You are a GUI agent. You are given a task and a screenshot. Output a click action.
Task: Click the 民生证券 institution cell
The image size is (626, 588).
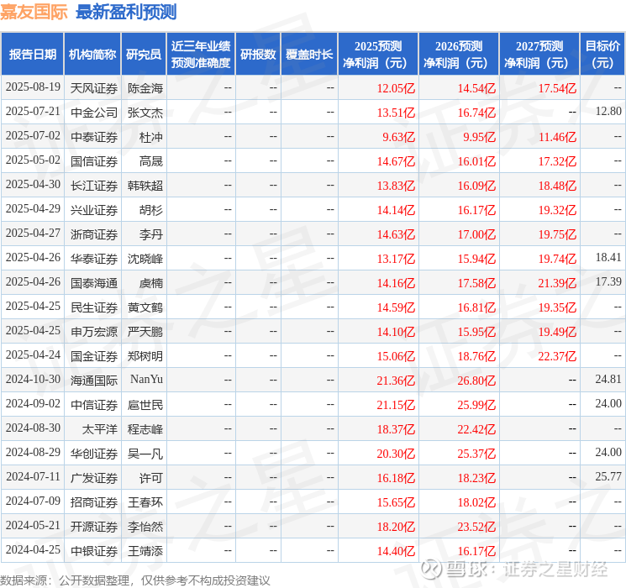tap(94, 307)
